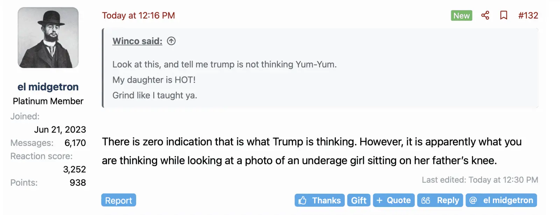560x215 pixels.
Task: Click the quotation mark icon on the Reply button
Action: pyautogui.click(x=426, y=200)
